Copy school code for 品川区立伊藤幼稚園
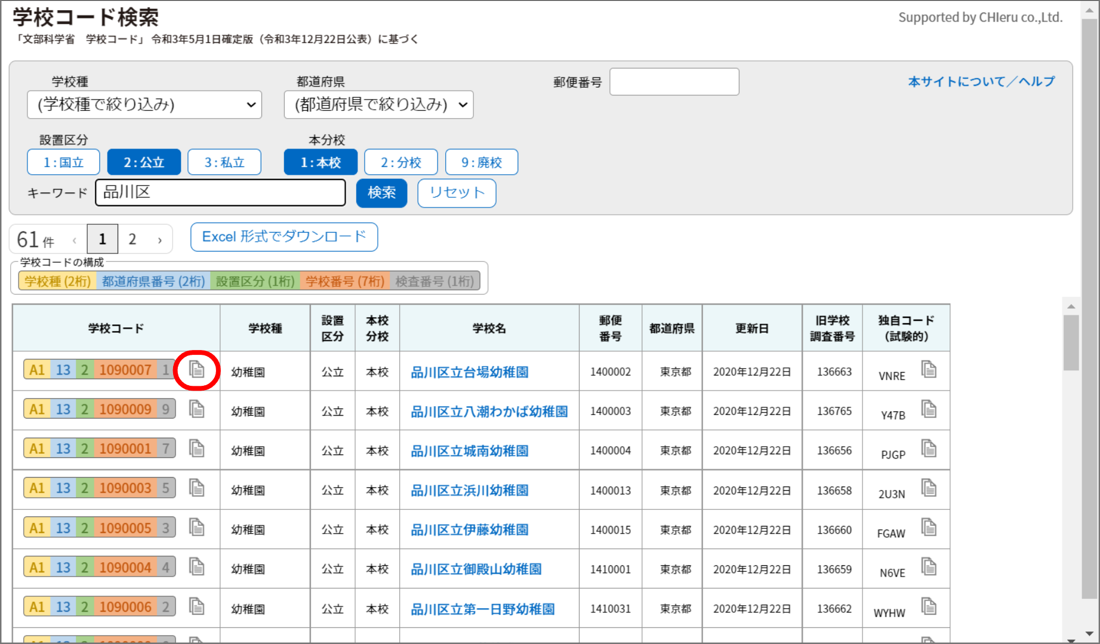 point(197,527)
